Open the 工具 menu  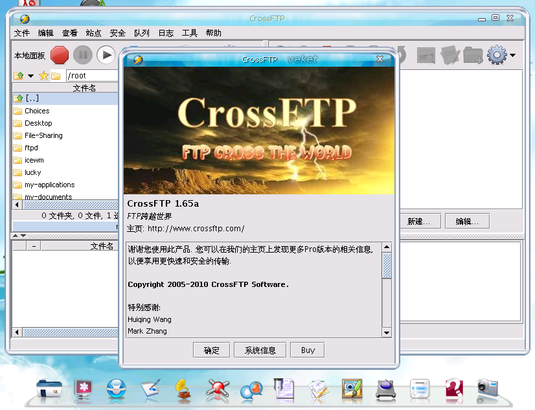(x=189, y=33)
